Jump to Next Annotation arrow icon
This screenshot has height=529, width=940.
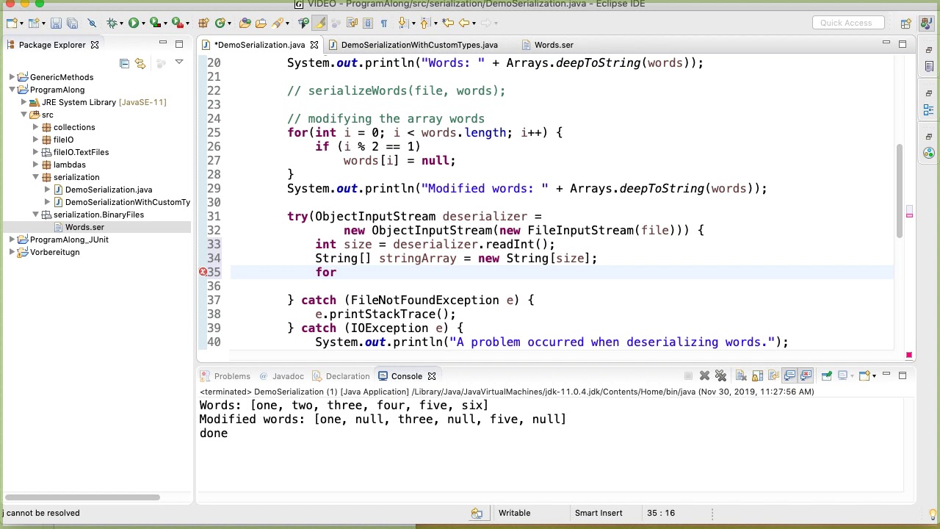point(403,23)
